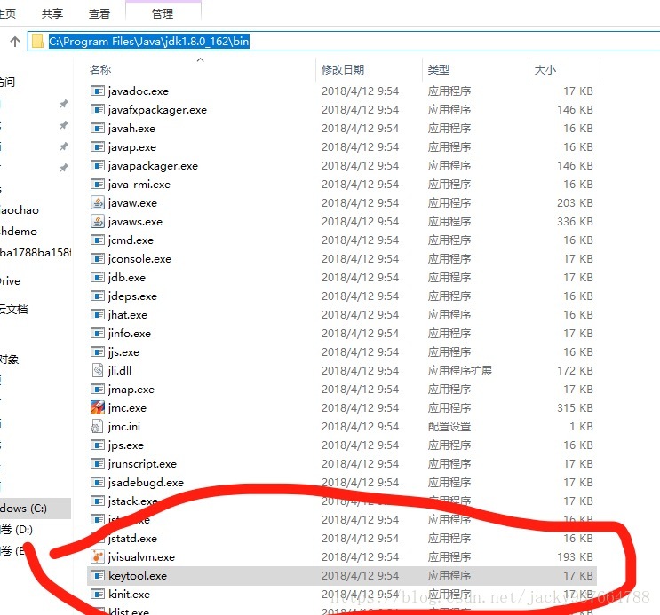Click the javadoc.exe file icon

coord(97,91)
